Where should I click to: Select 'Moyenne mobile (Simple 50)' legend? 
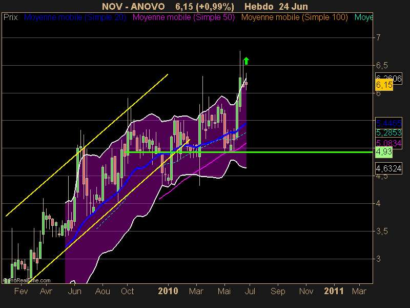point(183,17)
